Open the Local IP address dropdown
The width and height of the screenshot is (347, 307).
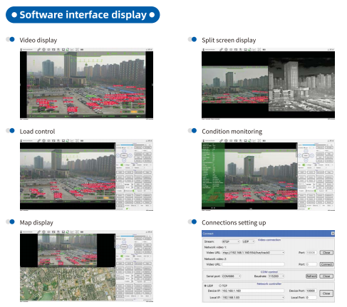pos(253,298)
